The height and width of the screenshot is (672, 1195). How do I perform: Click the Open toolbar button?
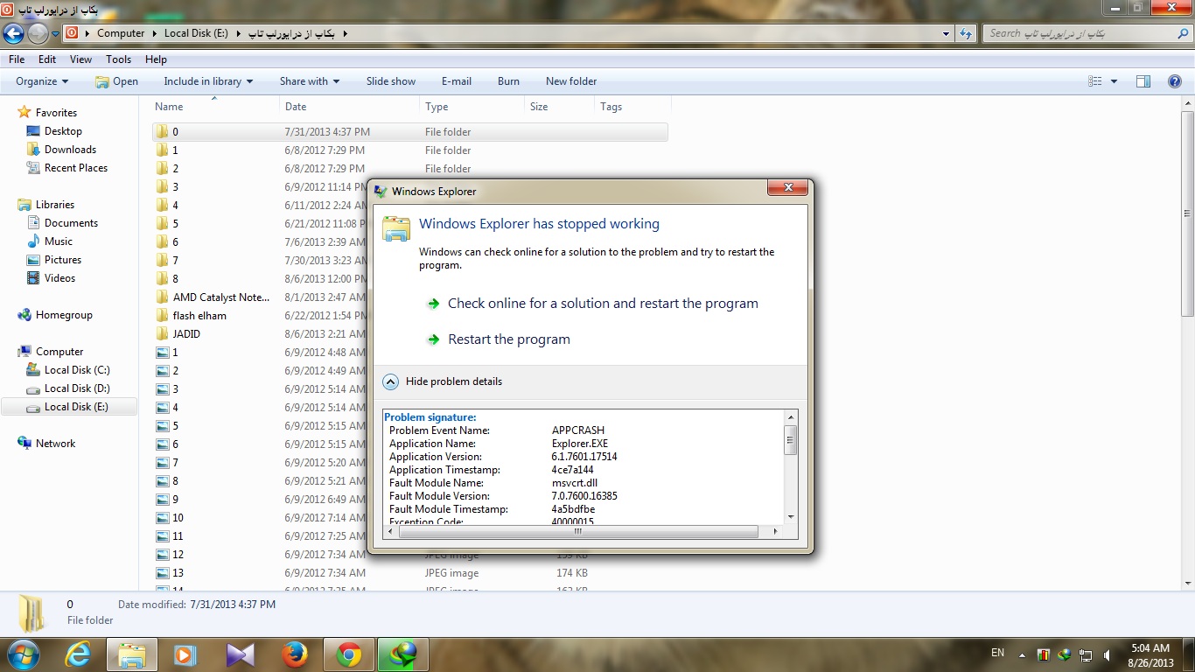(x=116, y=81)
